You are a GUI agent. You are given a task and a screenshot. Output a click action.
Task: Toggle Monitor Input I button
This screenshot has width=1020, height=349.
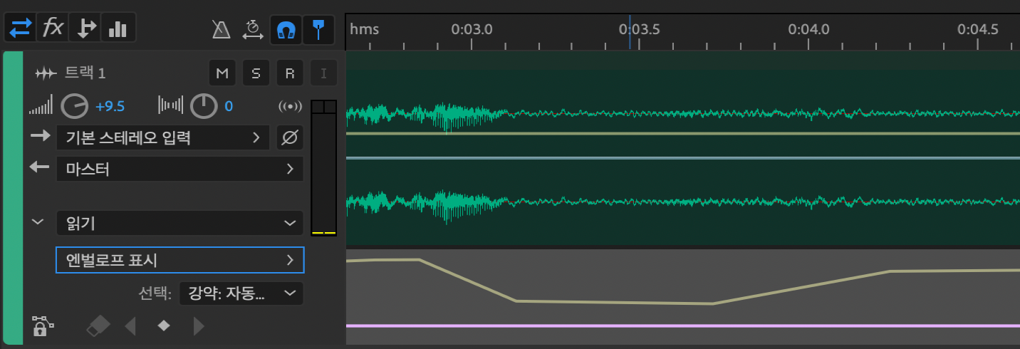(324, 73)
